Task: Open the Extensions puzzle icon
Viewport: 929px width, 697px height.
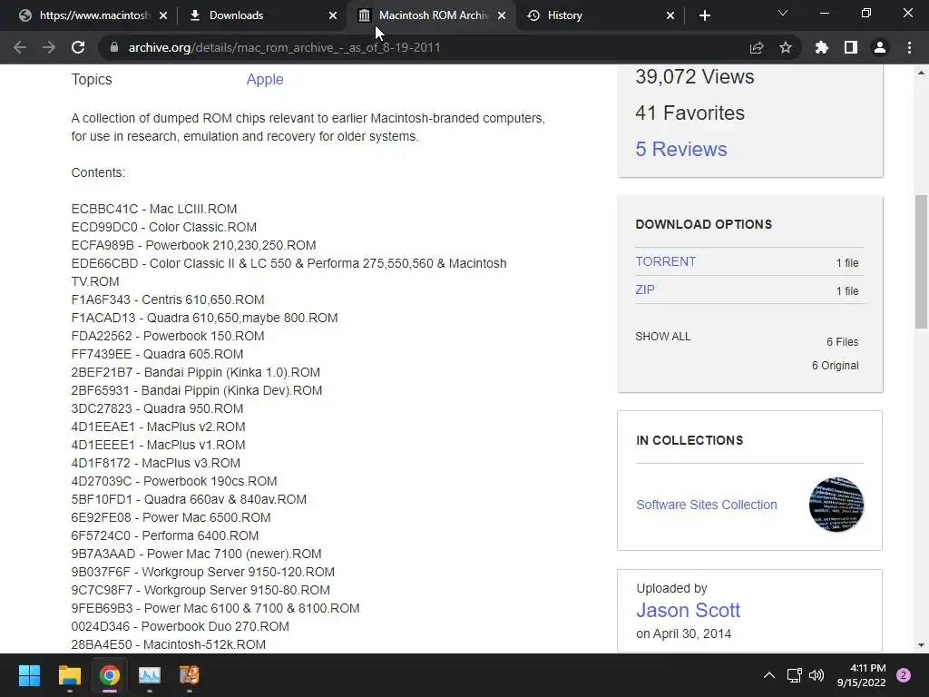Action: coord(822,47)
